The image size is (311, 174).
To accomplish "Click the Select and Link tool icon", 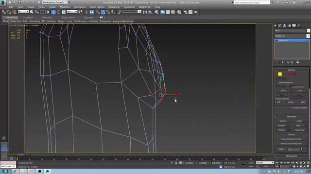I will coord(4,12).
